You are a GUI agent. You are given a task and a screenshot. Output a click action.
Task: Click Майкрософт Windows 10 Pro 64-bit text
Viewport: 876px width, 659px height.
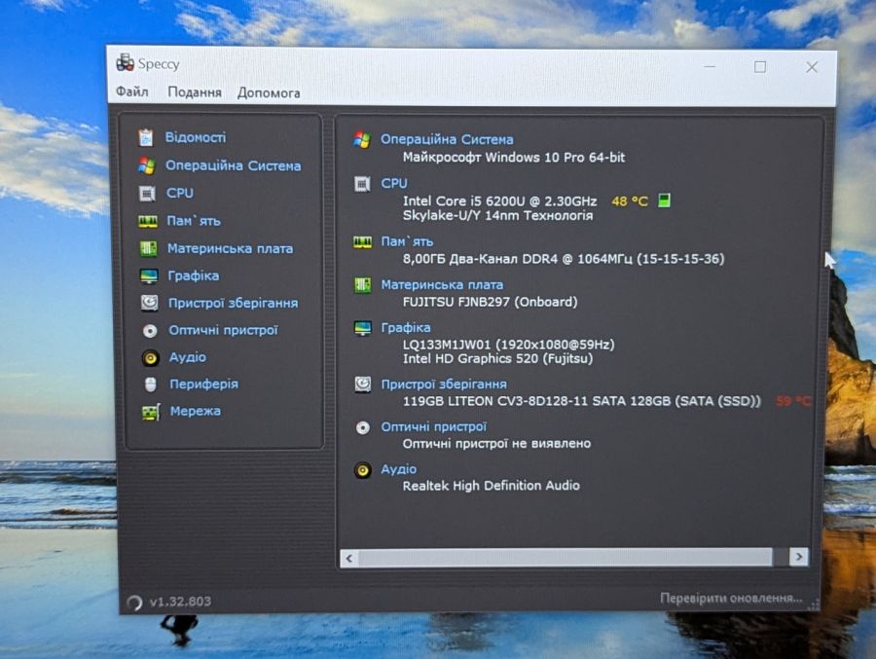513,158
